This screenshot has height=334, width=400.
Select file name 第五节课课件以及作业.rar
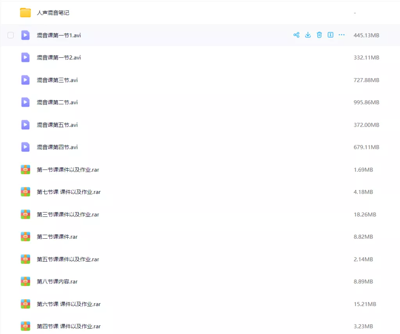click(68, 259)
